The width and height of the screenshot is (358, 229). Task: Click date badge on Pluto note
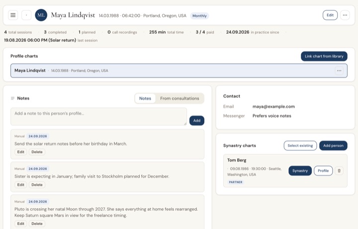(x=38, y=202)
